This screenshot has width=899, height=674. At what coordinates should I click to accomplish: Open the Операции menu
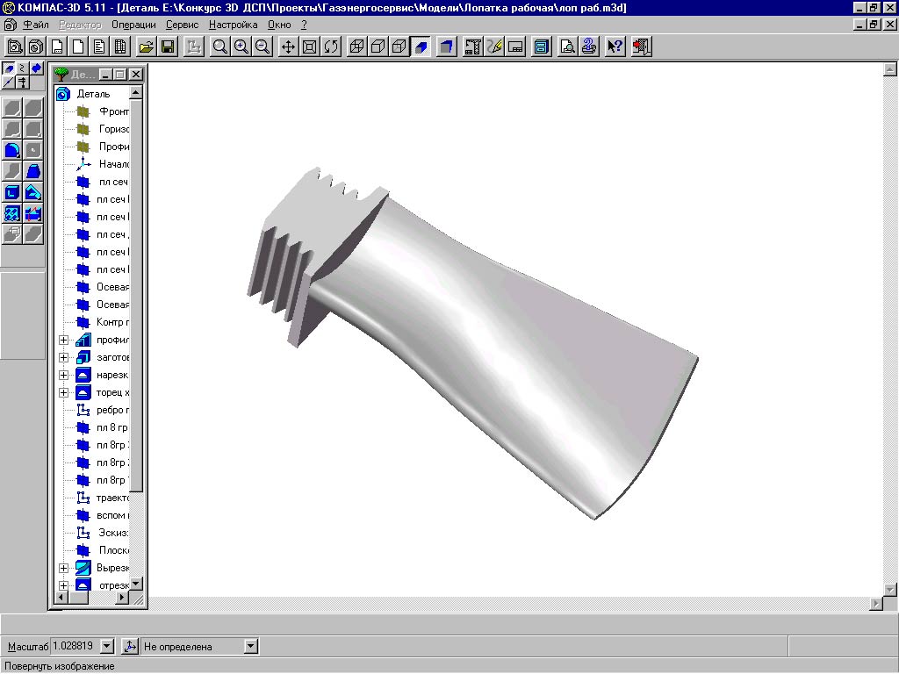[133, 25]
